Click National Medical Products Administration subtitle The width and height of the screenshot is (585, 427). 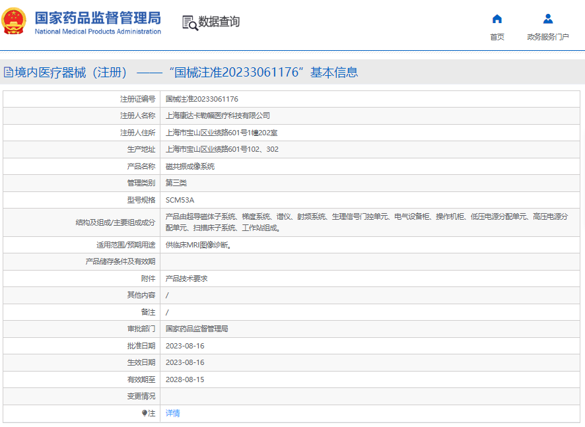pos(98,32)
